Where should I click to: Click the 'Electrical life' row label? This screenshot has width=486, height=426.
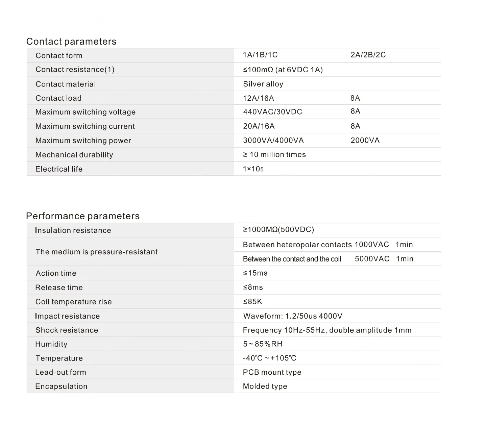coord(59,169)
